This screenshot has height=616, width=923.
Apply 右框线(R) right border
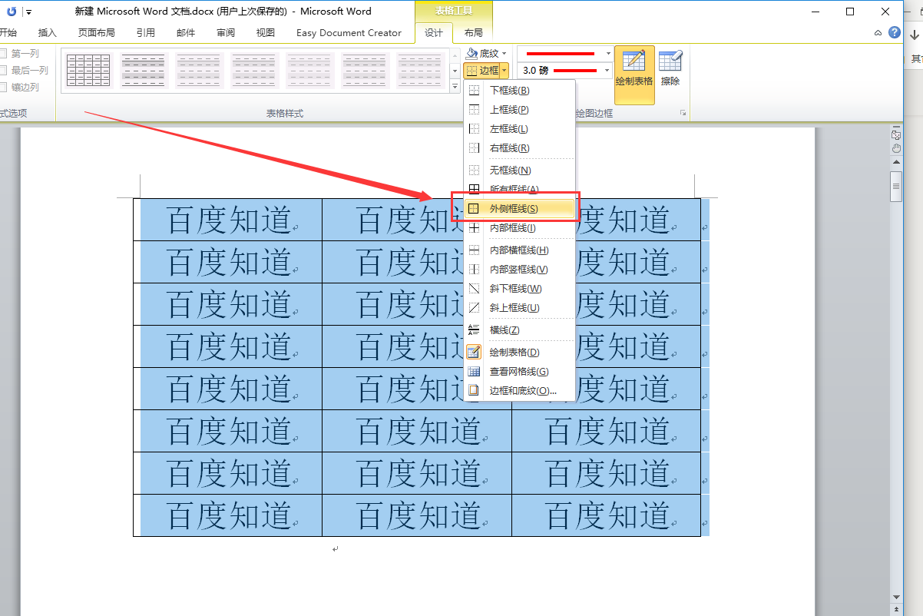click(x=519, y=148)
